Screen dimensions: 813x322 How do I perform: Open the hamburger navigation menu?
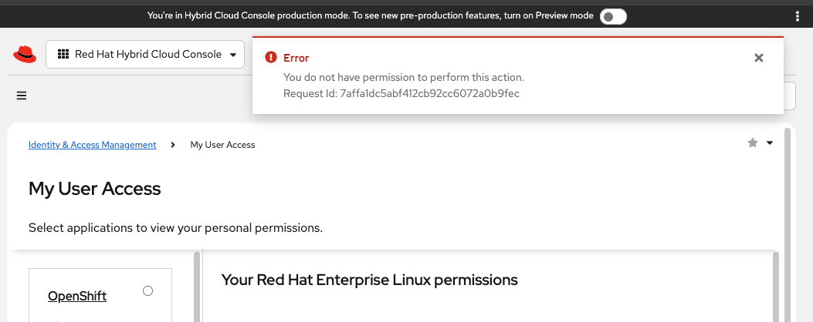click(x=22, y=96)
